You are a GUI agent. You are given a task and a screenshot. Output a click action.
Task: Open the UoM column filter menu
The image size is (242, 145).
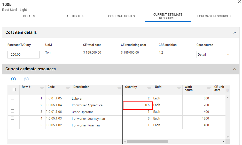point(179,89)
